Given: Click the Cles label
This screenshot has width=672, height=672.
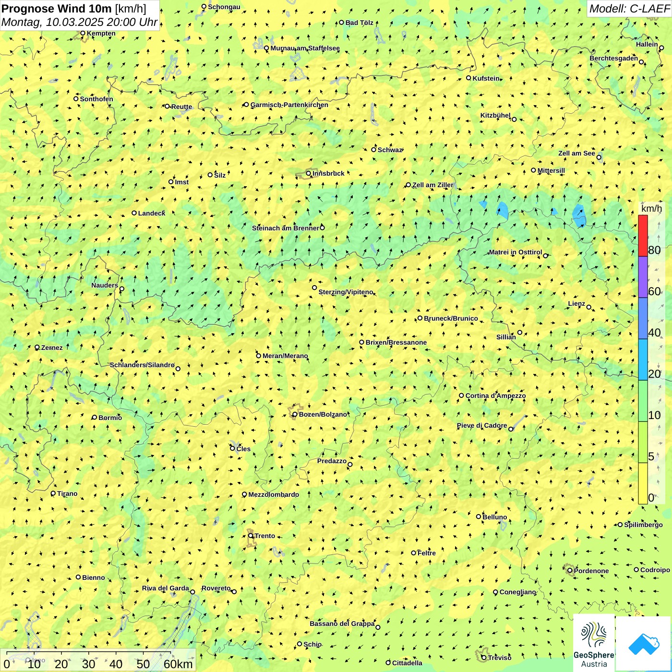Looking at the screenshot, I should (x=243, y=449).
